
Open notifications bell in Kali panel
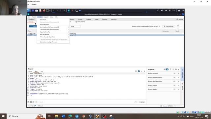(166, 10)
